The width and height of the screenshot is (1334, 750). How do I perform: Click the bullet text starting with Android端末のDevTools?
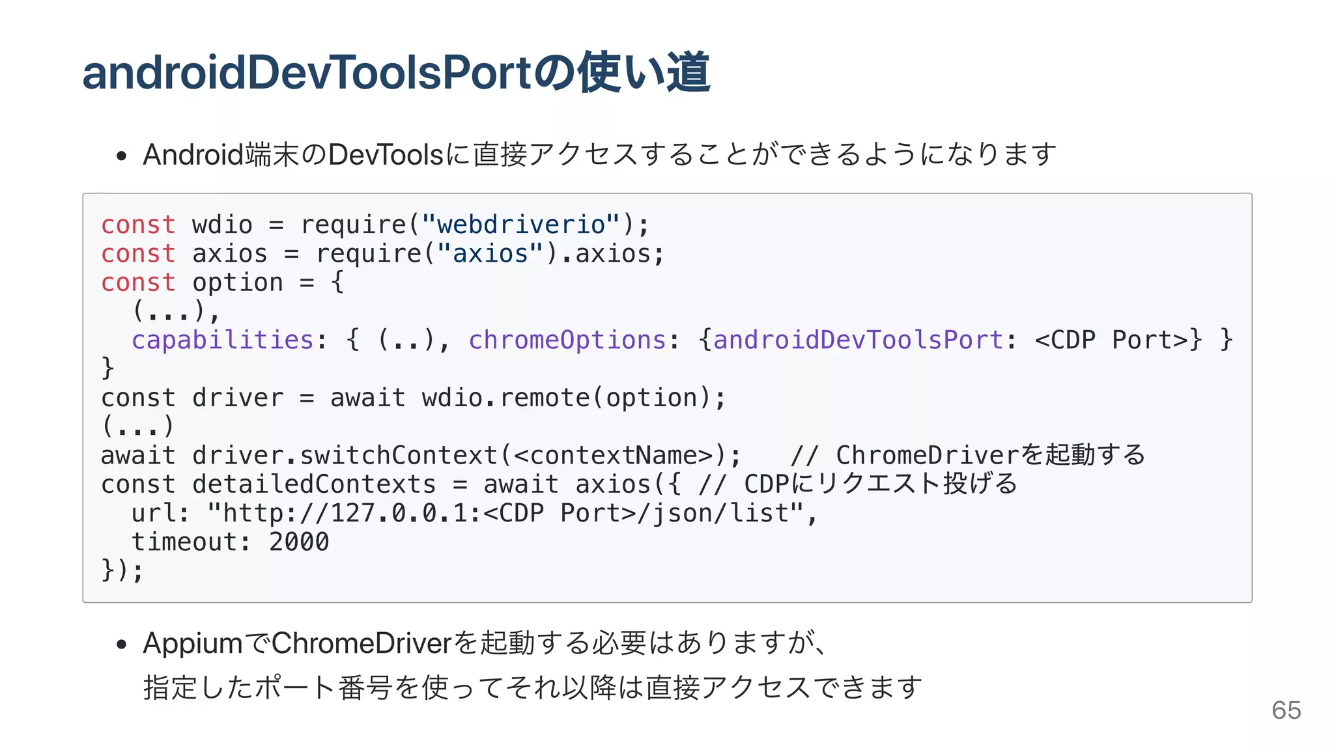599,155
